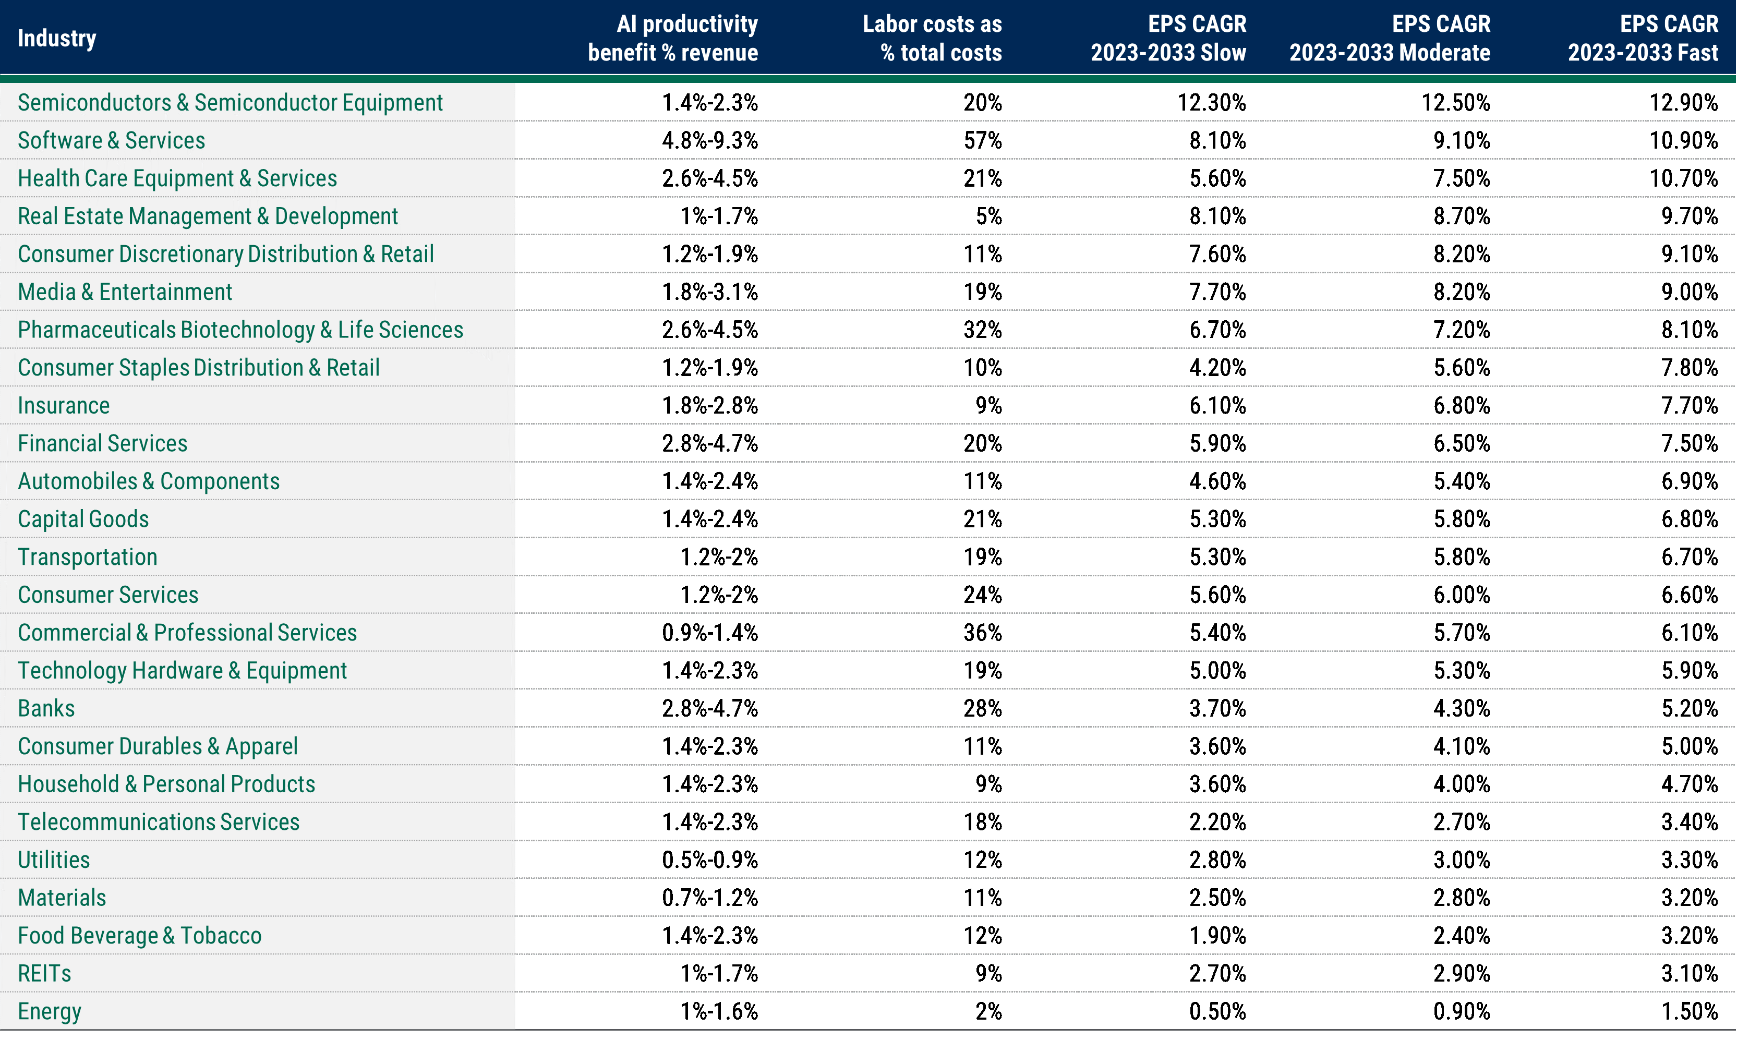Click EPS CAGR 2023-2033 Fast header
Image resolution: width=1737 pixels, height=1040 pixels.
pos(1643,38)
